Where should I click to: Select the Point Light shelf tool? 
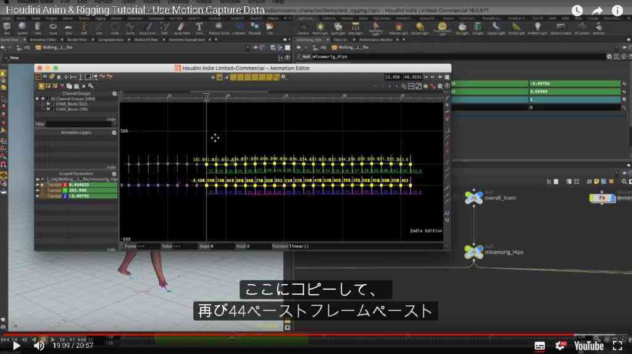point(320,27)
